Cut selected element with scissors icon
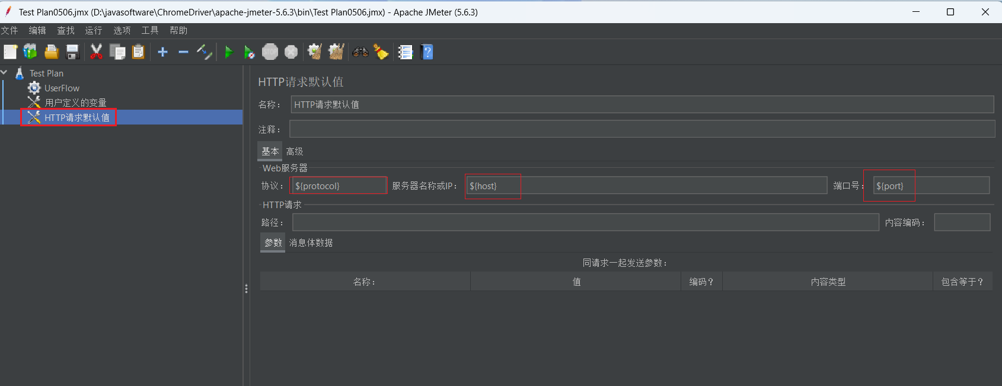This screenshot has width=1002, height=386. 96,52
